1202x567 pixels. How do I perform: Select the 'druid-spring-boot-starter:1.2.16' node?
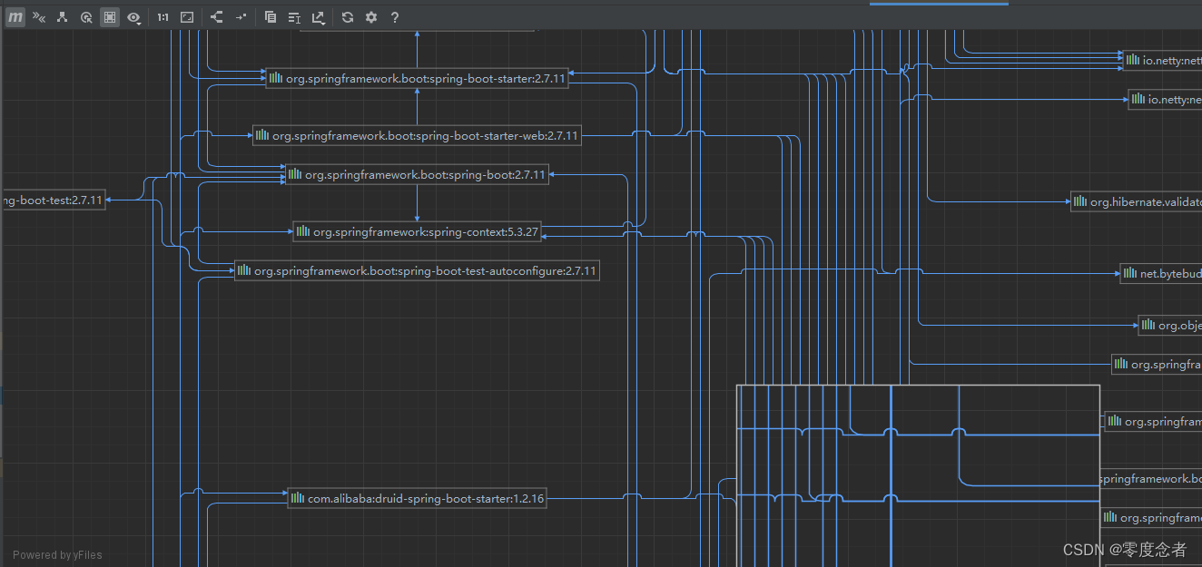point(418,498)
